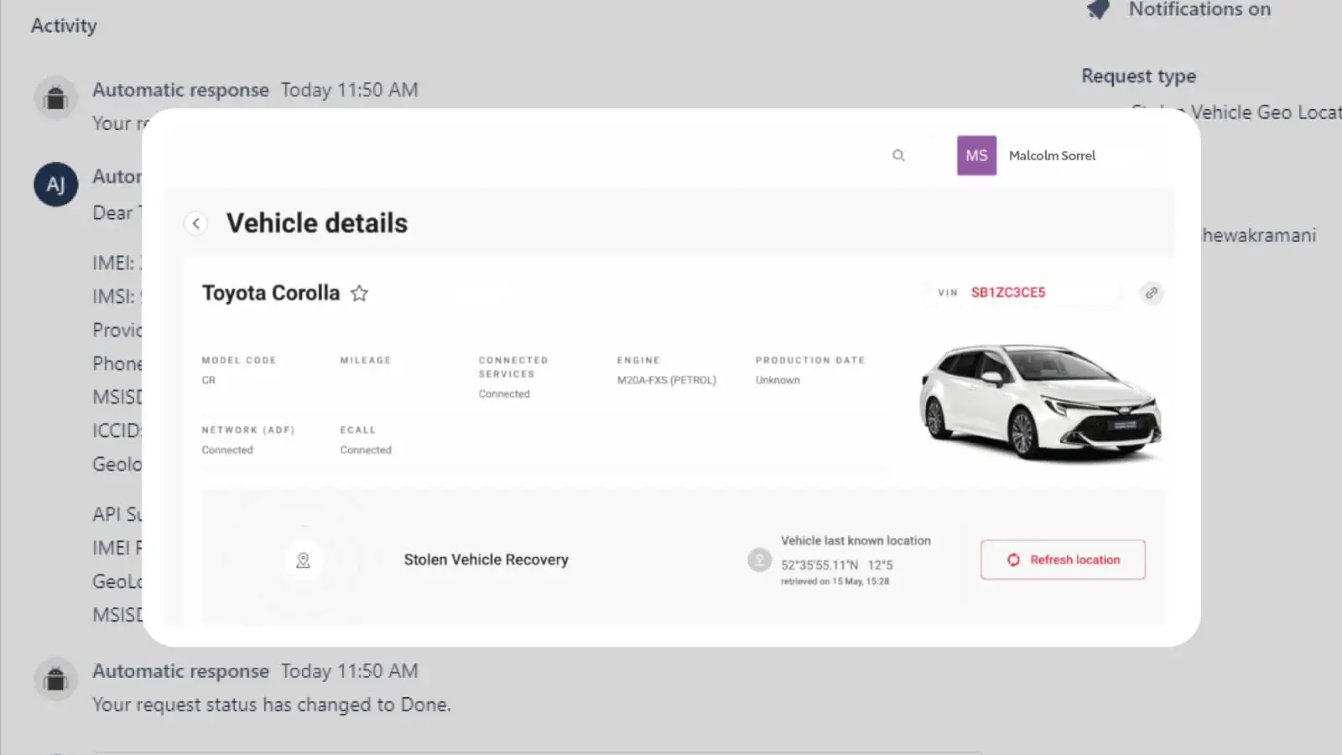Click the grey location marker beside coordinates
The height and width of the screenshot is (755, 1342).
point(759,560)
